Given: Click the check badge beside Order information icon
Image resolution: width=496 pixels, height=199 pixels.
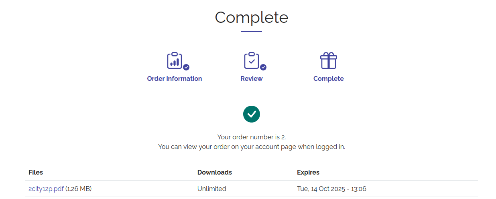Looking at the screenshot, I should (x=186, y=67).
